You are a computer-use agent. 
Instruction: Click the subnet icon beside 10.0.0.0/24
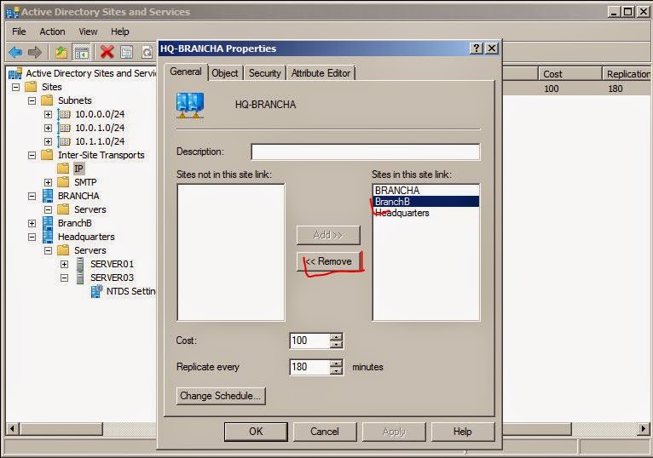coord(64,114)
